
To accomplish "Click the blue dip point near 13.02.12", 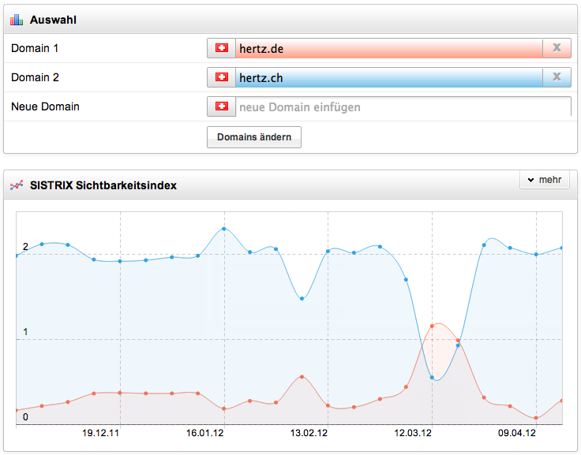I will click(x=302, y=298).
